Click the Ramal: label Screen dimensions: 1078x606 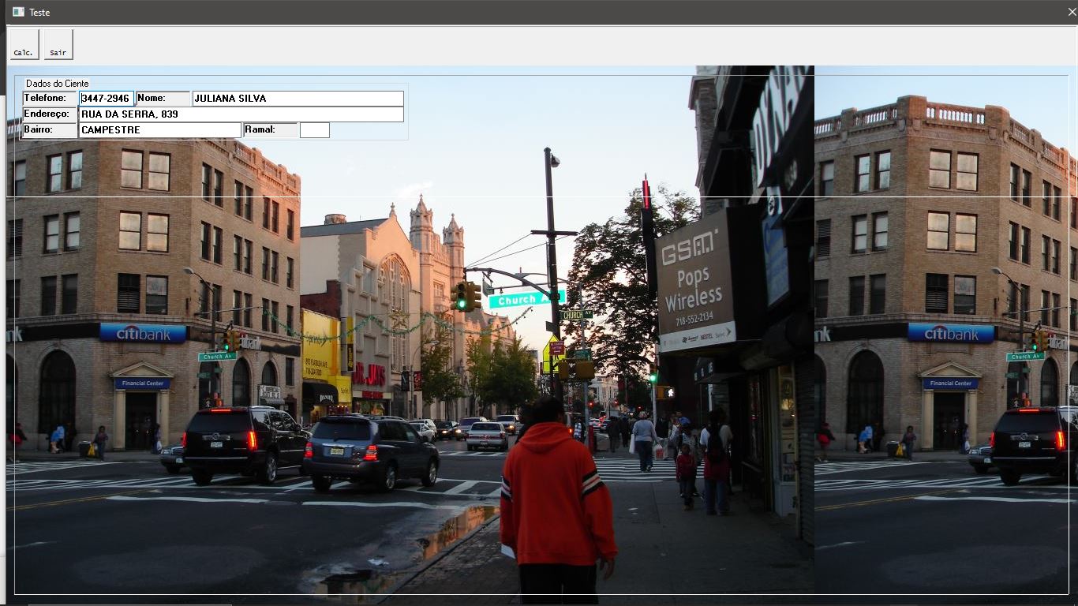tap(270, 130)
